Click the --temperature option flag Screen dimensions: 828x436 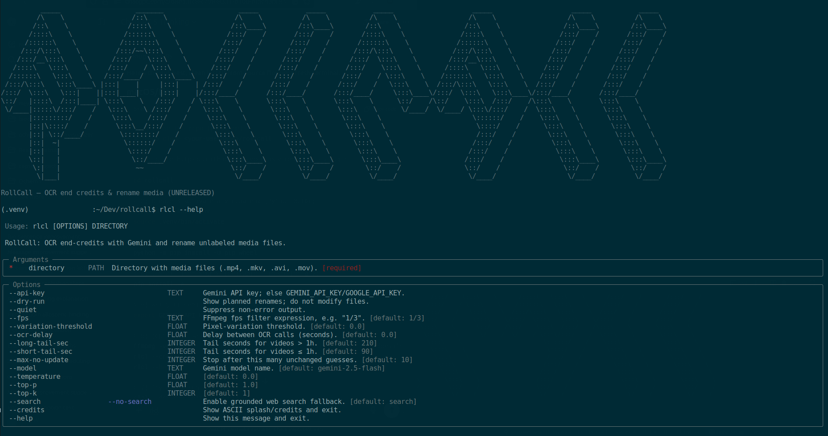point(35,377)
